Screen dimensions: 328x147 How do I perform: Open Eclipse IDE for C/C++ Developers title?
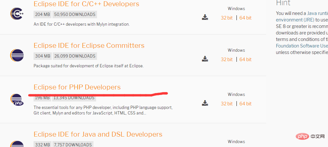[x=86, y=4]
